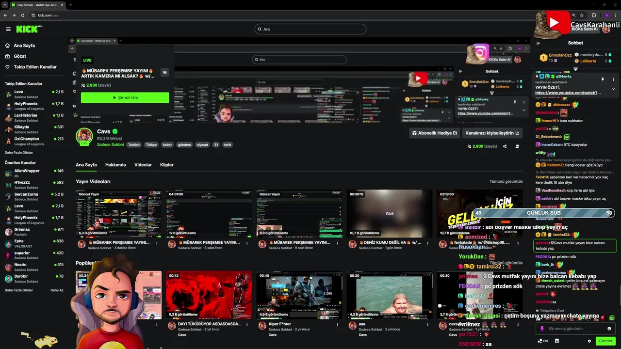Click the gündem tag chip
Viewport: 621px width, 349px height.
click(184, 144)
